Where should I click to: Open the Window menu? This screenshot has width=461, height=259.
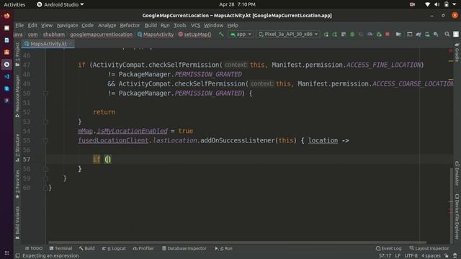[x=213, y=25]
